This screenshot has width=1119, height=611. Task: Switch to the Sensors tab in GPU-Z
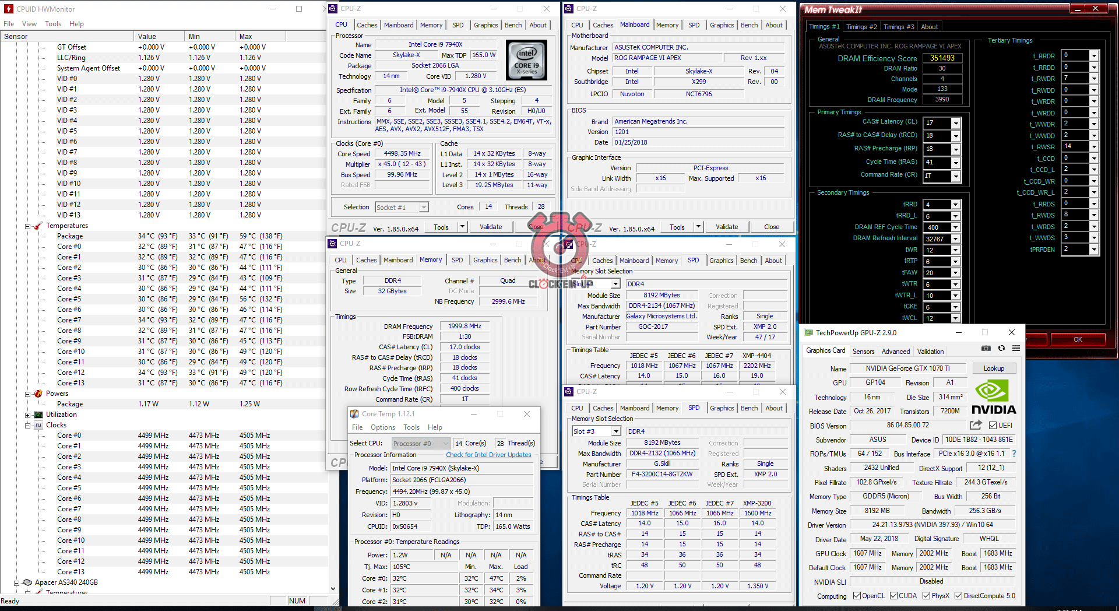[863, 352]
